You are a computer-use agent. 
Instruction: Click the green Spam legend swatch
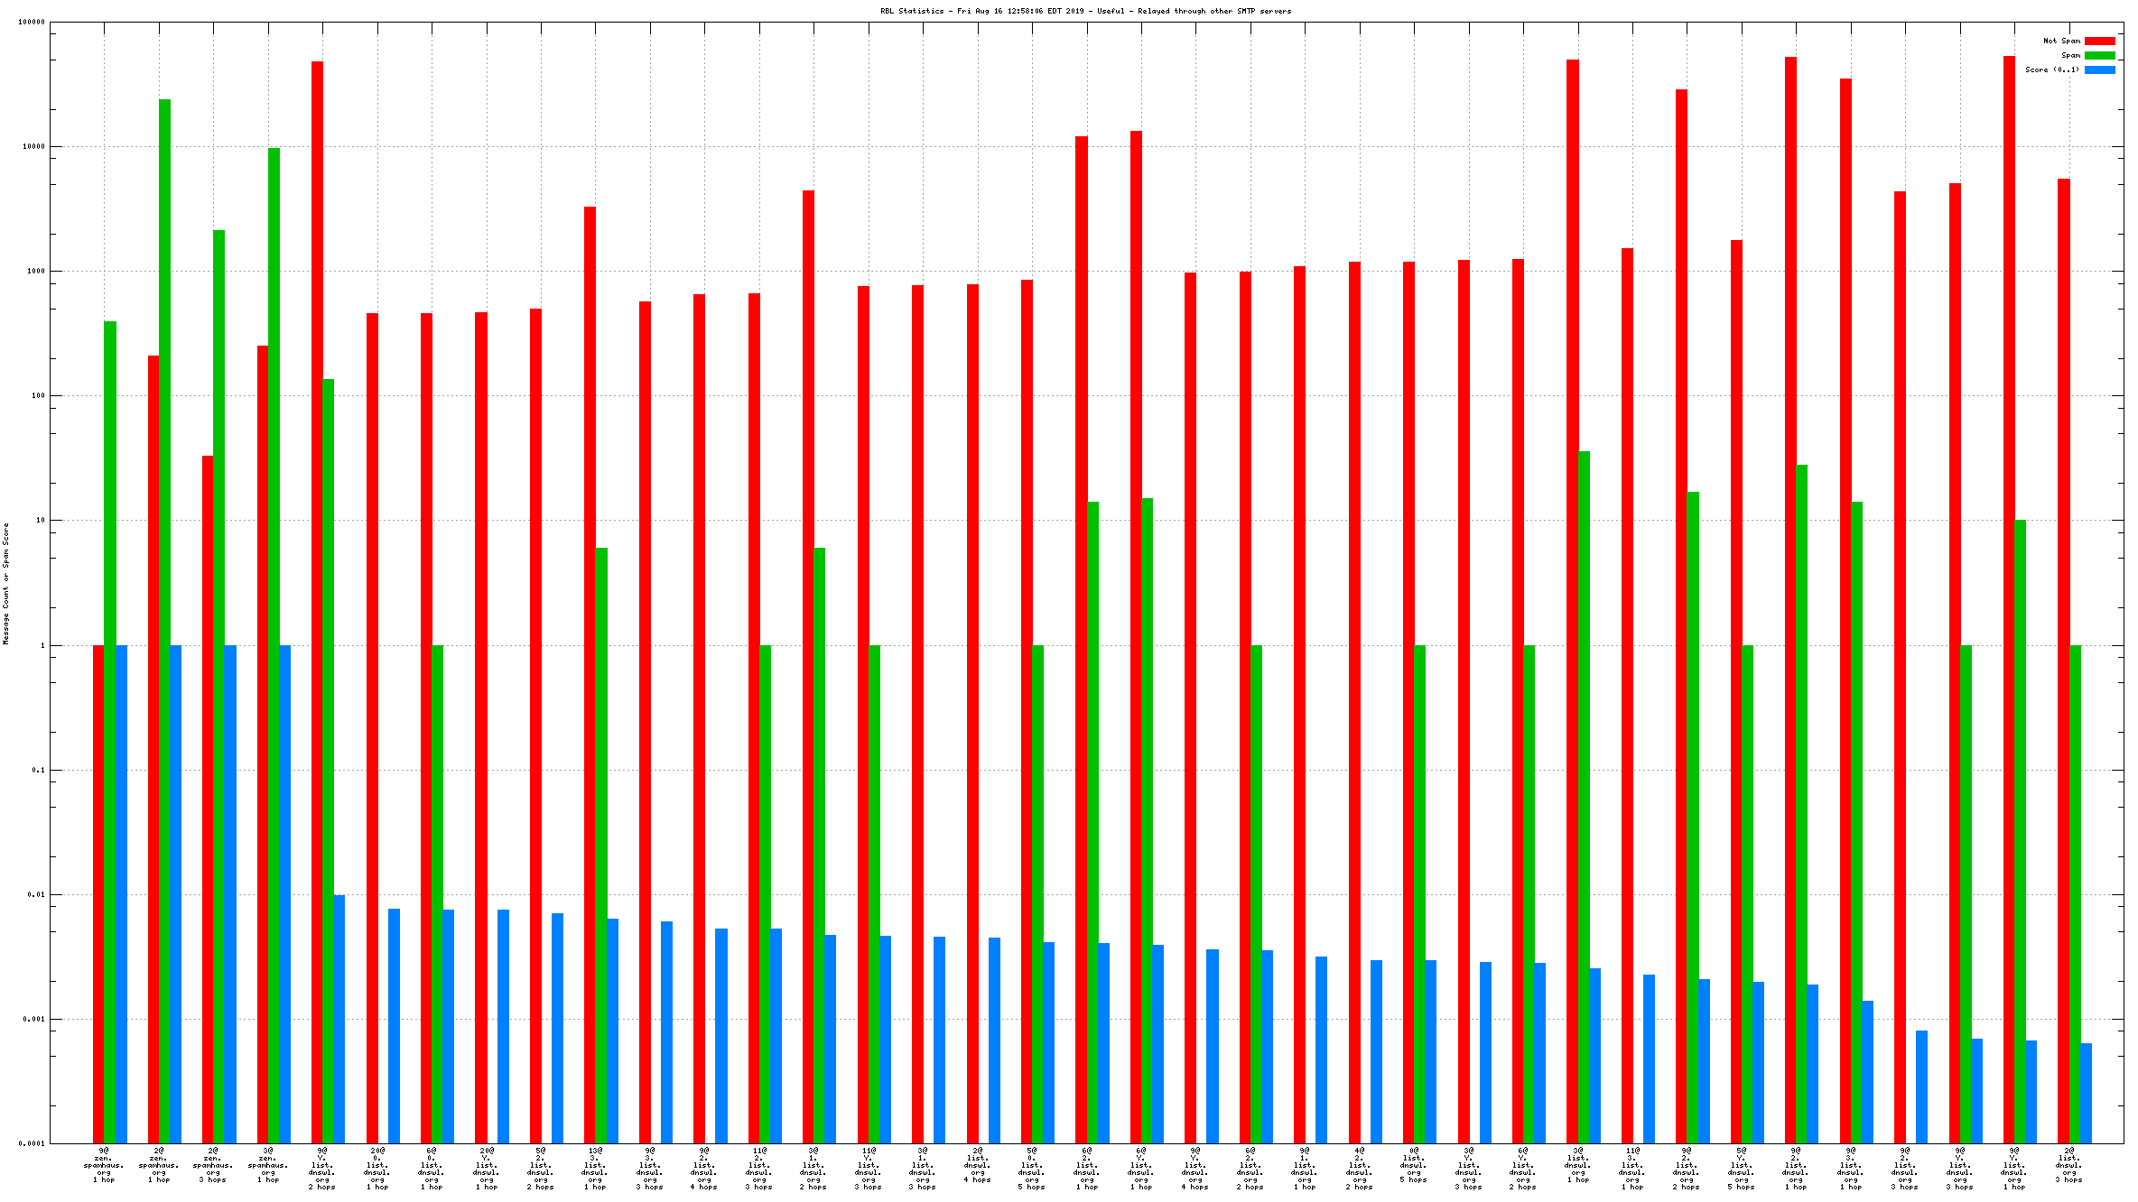pos(2099,55)
